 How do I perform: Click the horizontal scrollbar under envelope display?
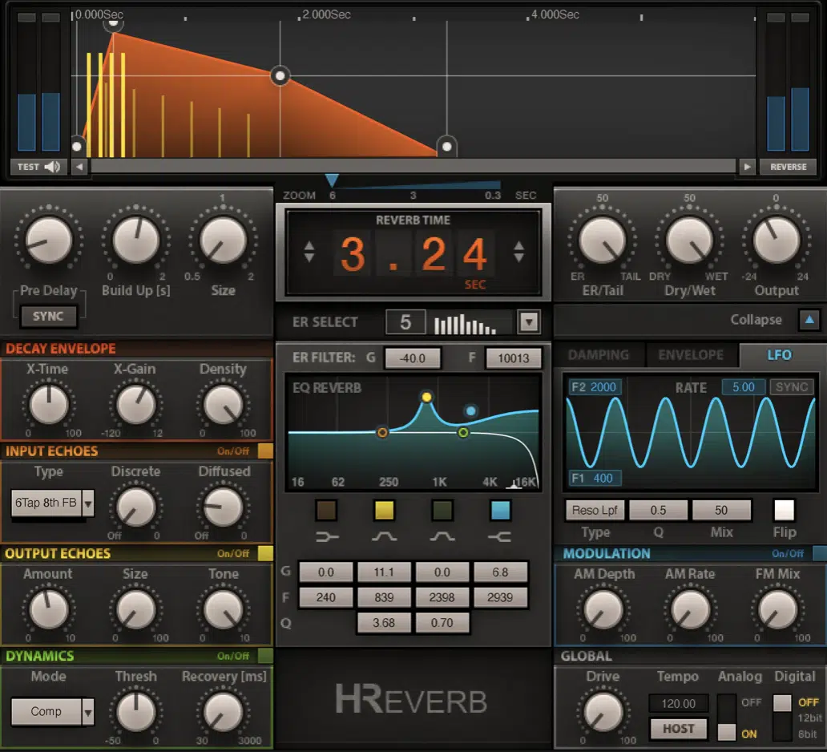tap(413, 167)
